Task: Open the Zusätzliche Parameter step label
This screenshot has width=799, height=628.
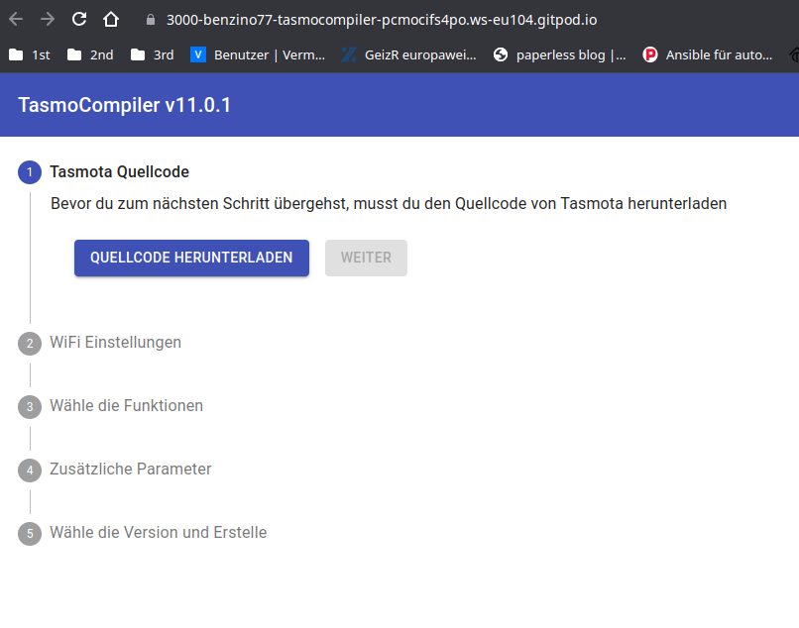Action: [131, 470]
